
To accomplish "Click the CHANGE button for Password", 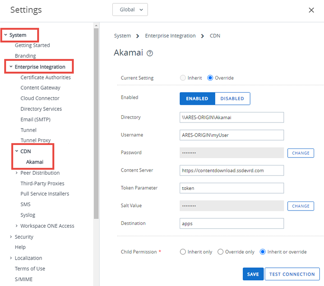I will [x=300, y=153].
